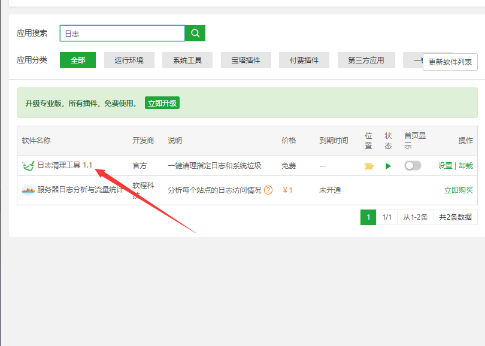Click the 应用搜索 input field
Image resolution: width=485 pixels, height=346 pixels.
click(122, 34)
